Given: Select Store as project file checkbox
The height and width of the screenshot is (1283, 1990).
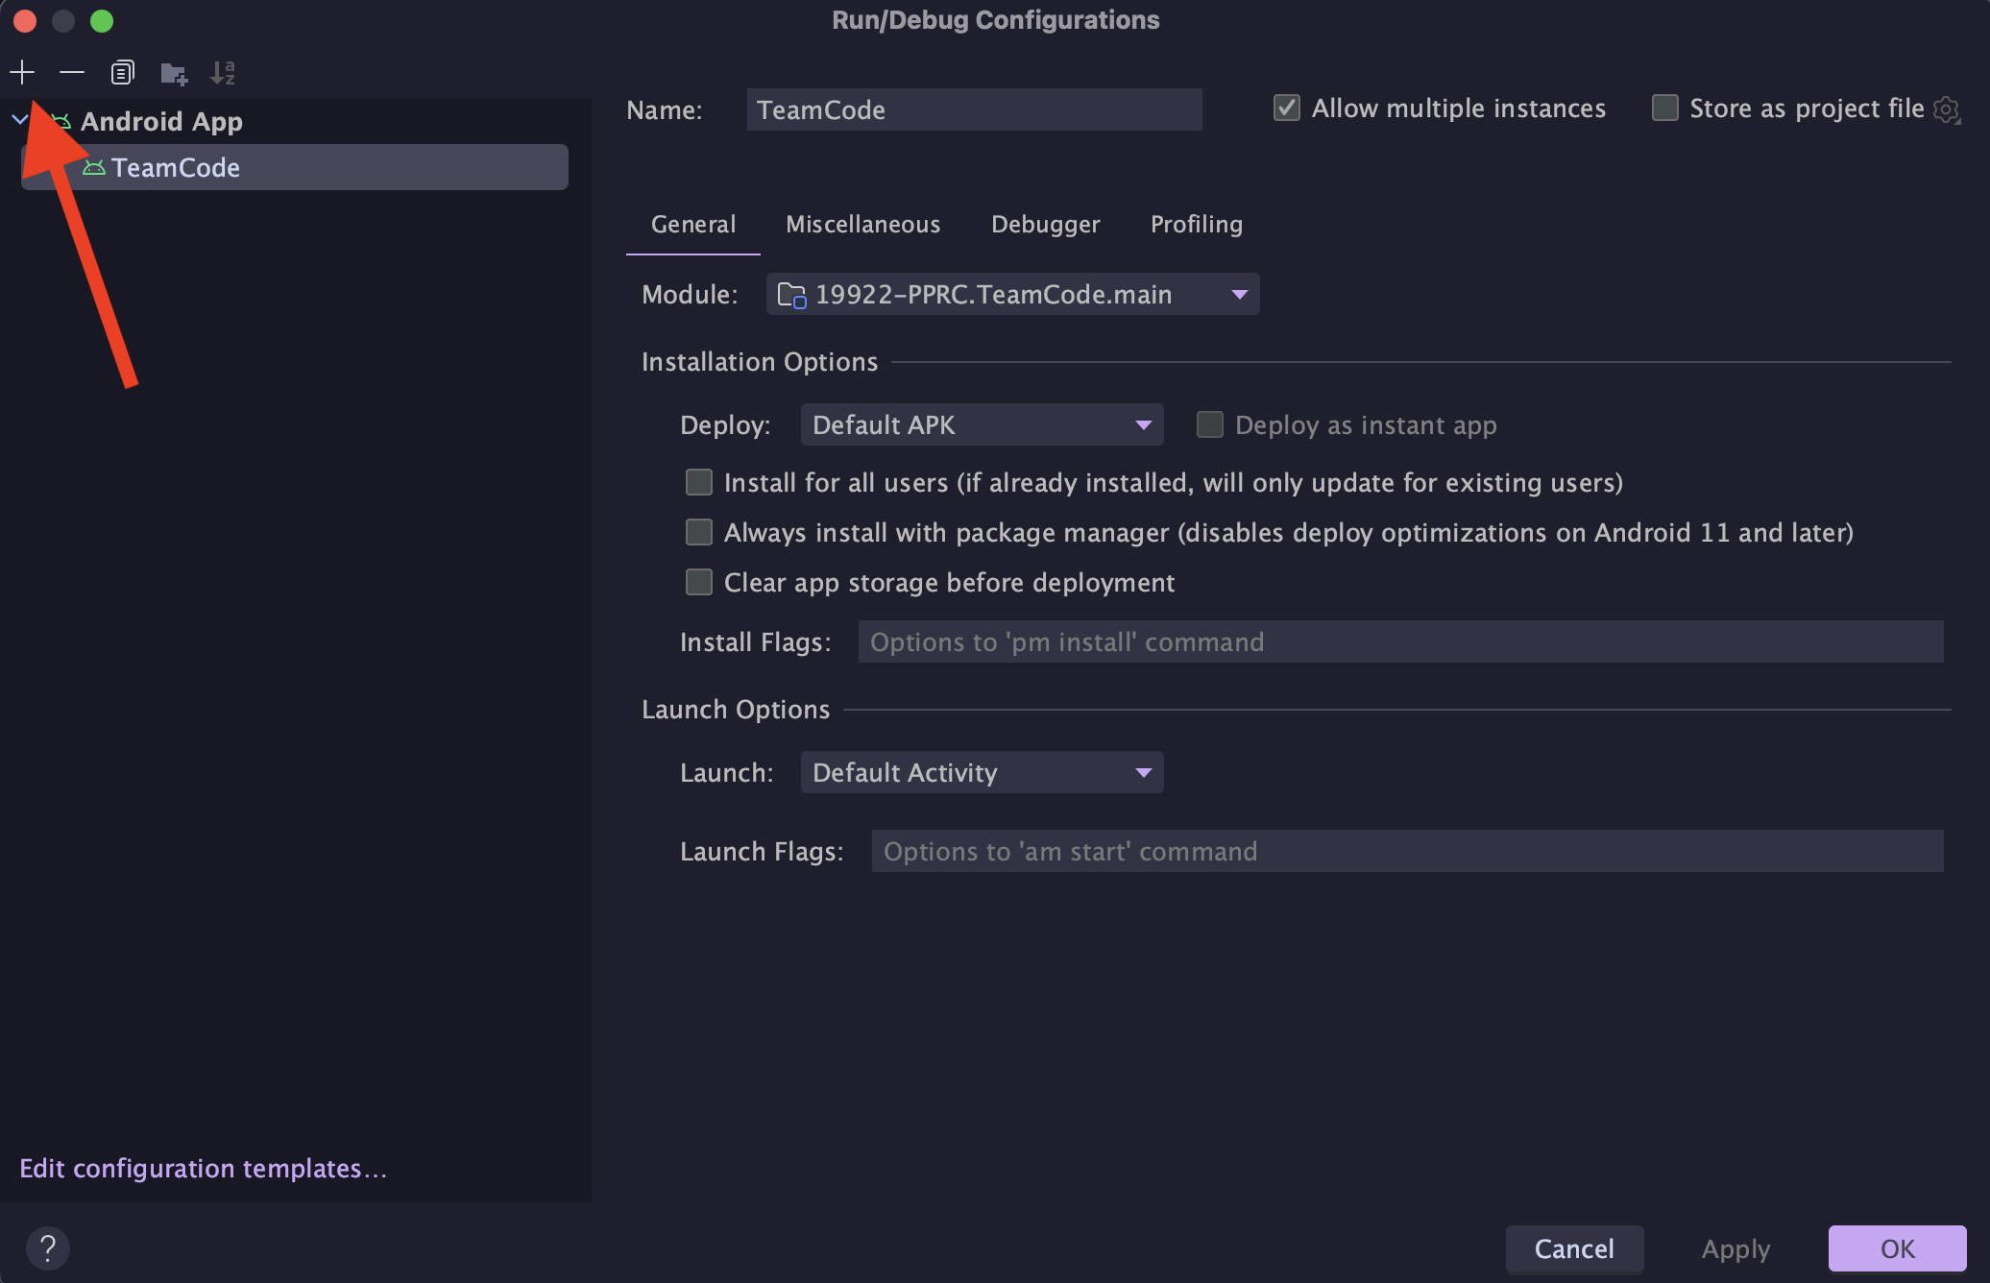Looking at the screenshot, I should [x=1663, y=109].
